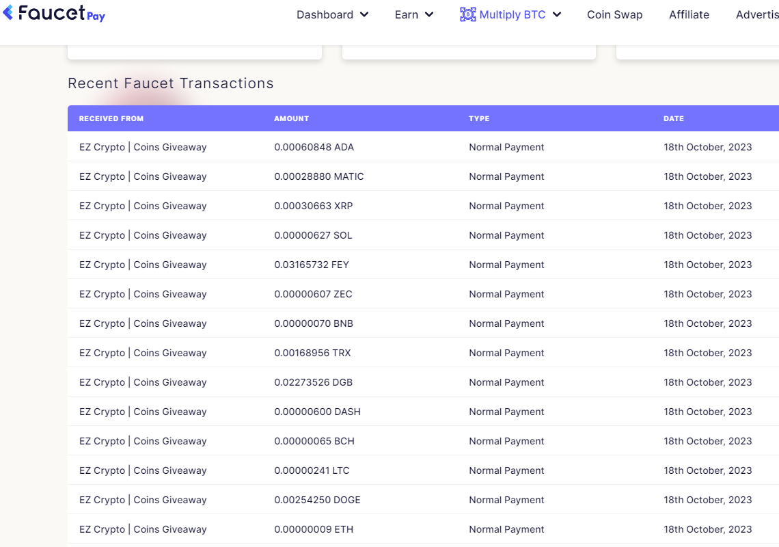Select the 0.00000009 ETH amount

tap(314, 529)
